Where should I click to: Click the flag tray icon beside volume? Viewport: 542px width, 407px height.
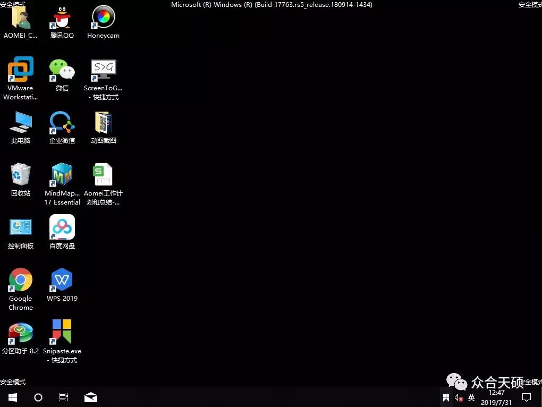click(x=446, y=397)
